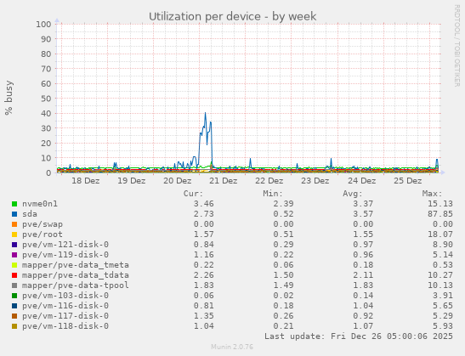465x356 pixels.
Task: Select the mapper/pve-data-tpool legend label
Action: click(x=76, y=285)
